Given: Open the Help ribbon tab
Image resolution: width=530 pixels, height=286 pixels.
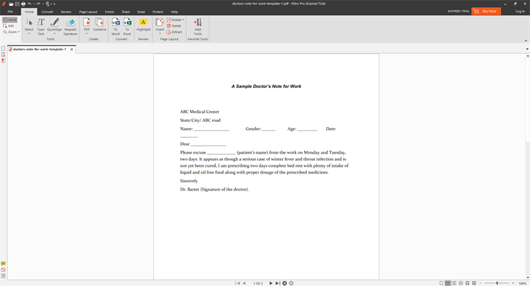Looking at the screenshot, I should point(174,12).
